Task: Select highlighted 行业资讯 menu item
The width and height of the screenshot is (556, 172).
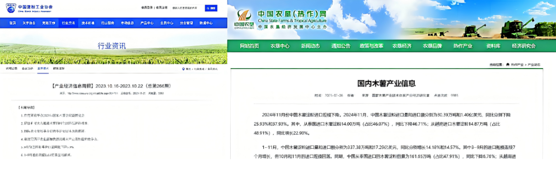Action: (68, 23)
